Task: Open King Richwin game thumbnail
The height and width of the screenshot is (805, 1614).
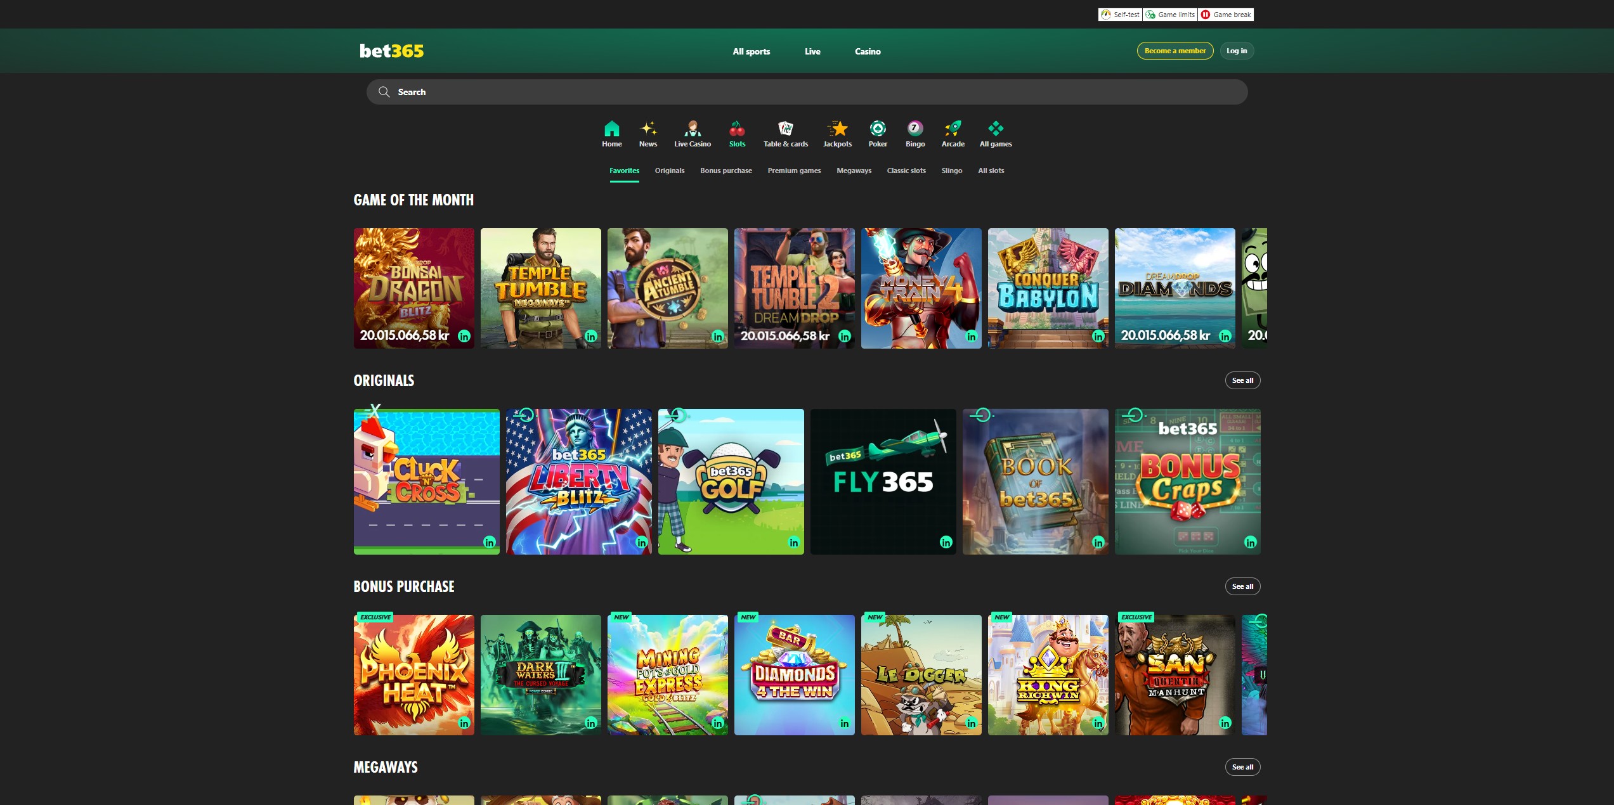Action: coord(1048,675)
